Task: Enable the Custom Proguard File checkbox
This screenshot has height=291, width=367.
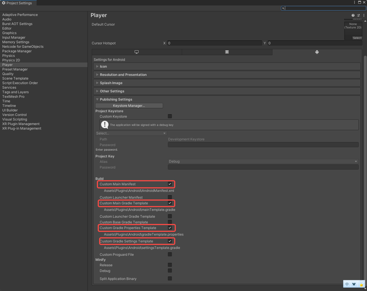Action: pyautogui.click(x=170, y=254)
